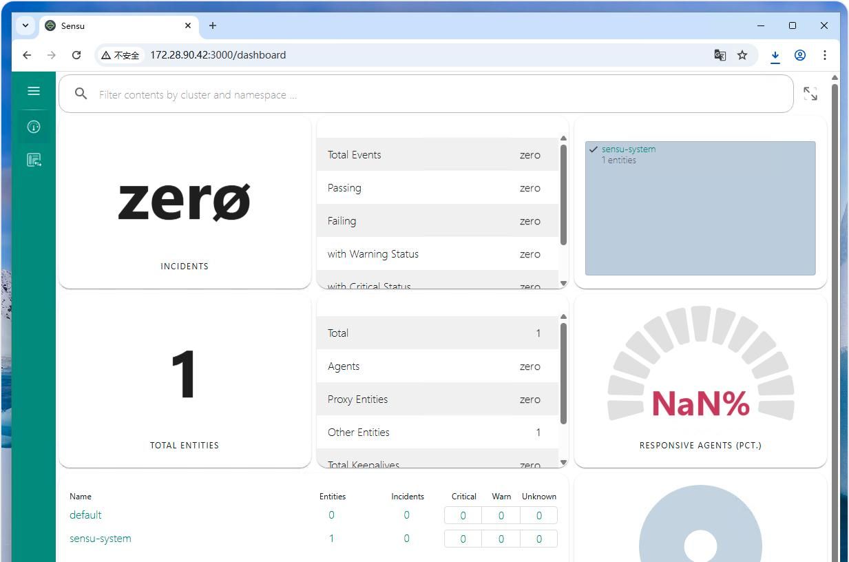Open the hamburger navigation menu
The image size is (849, 562).
[33, 91]
